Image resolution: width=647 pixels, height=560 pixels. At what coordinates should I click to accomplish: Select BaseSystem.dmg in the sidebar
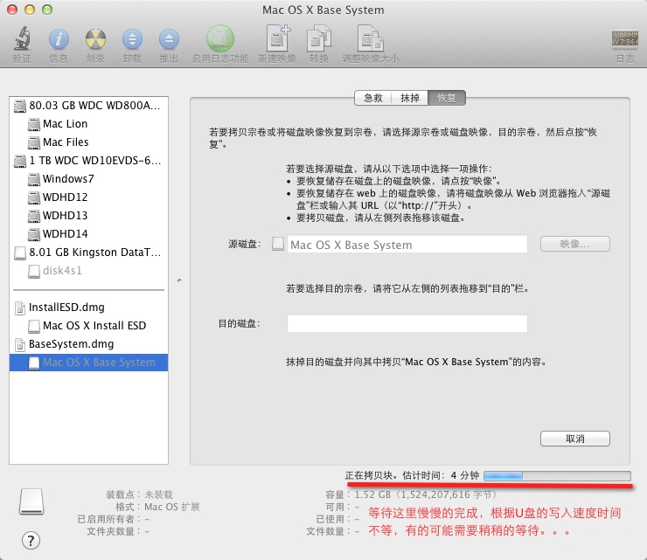(88, 344)
